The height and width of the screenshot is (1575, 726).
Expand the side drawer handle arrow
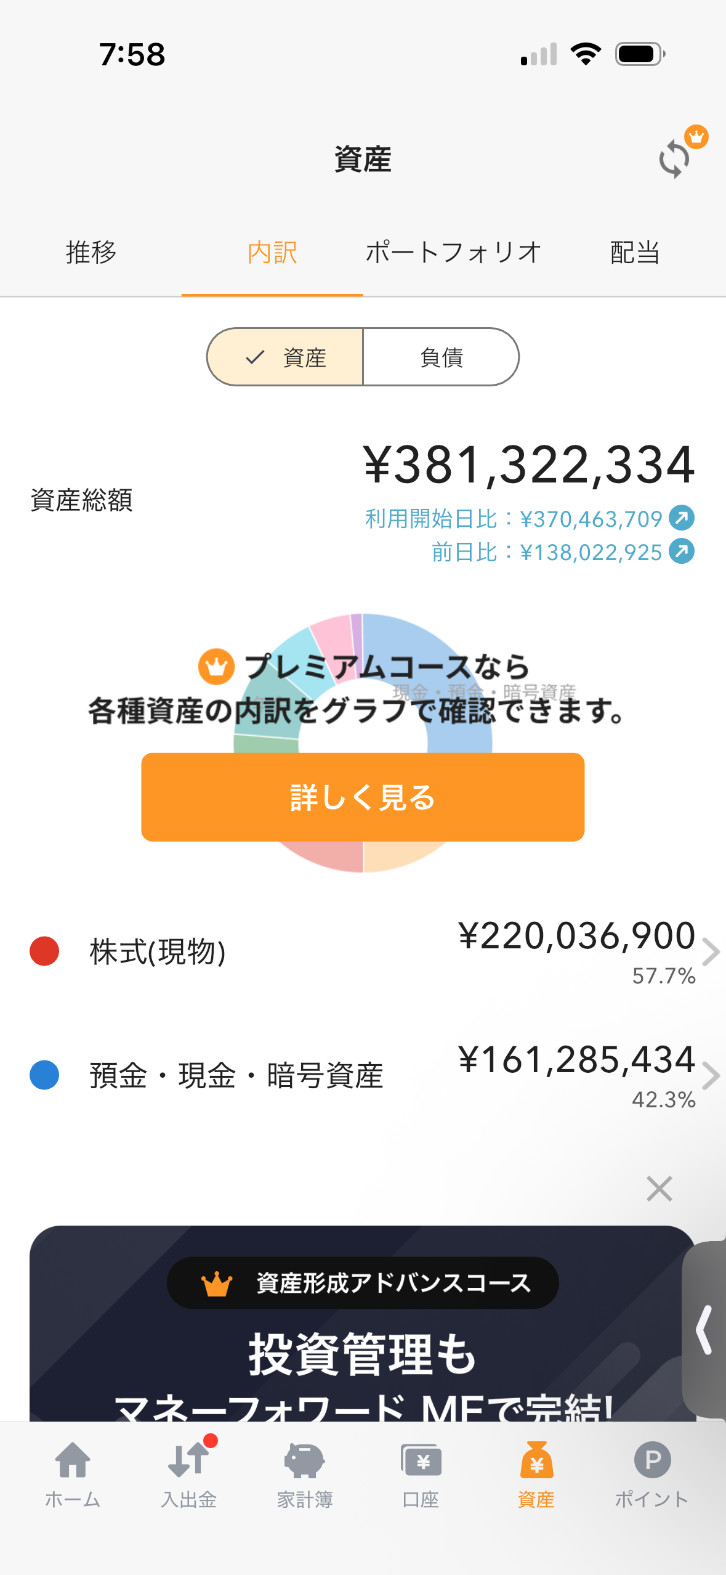[x=704, y=1330]
